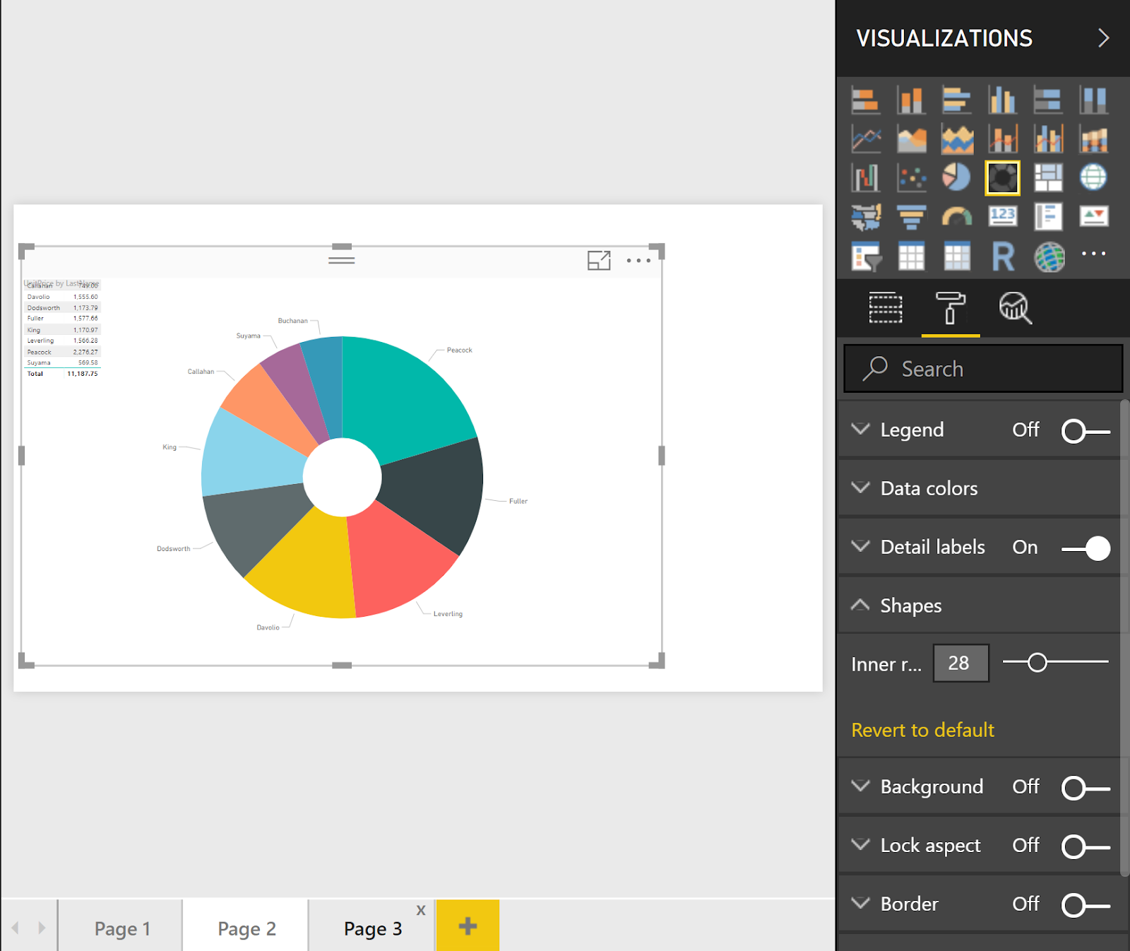Expand the Data colors section
The width and height of the screenshot is (1130, 951).
[861, 488]
